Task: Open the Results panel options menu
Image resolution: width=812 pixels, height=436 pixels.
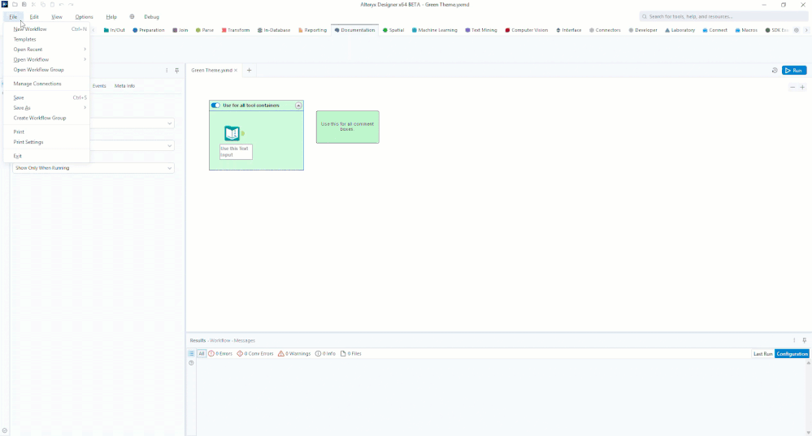Action: click(794, 340)
